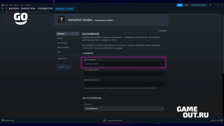Screen dimensions: 224x126
Task: Click the page vertical scrollbar
Action: pyautogui.click(x=223, y=44)
